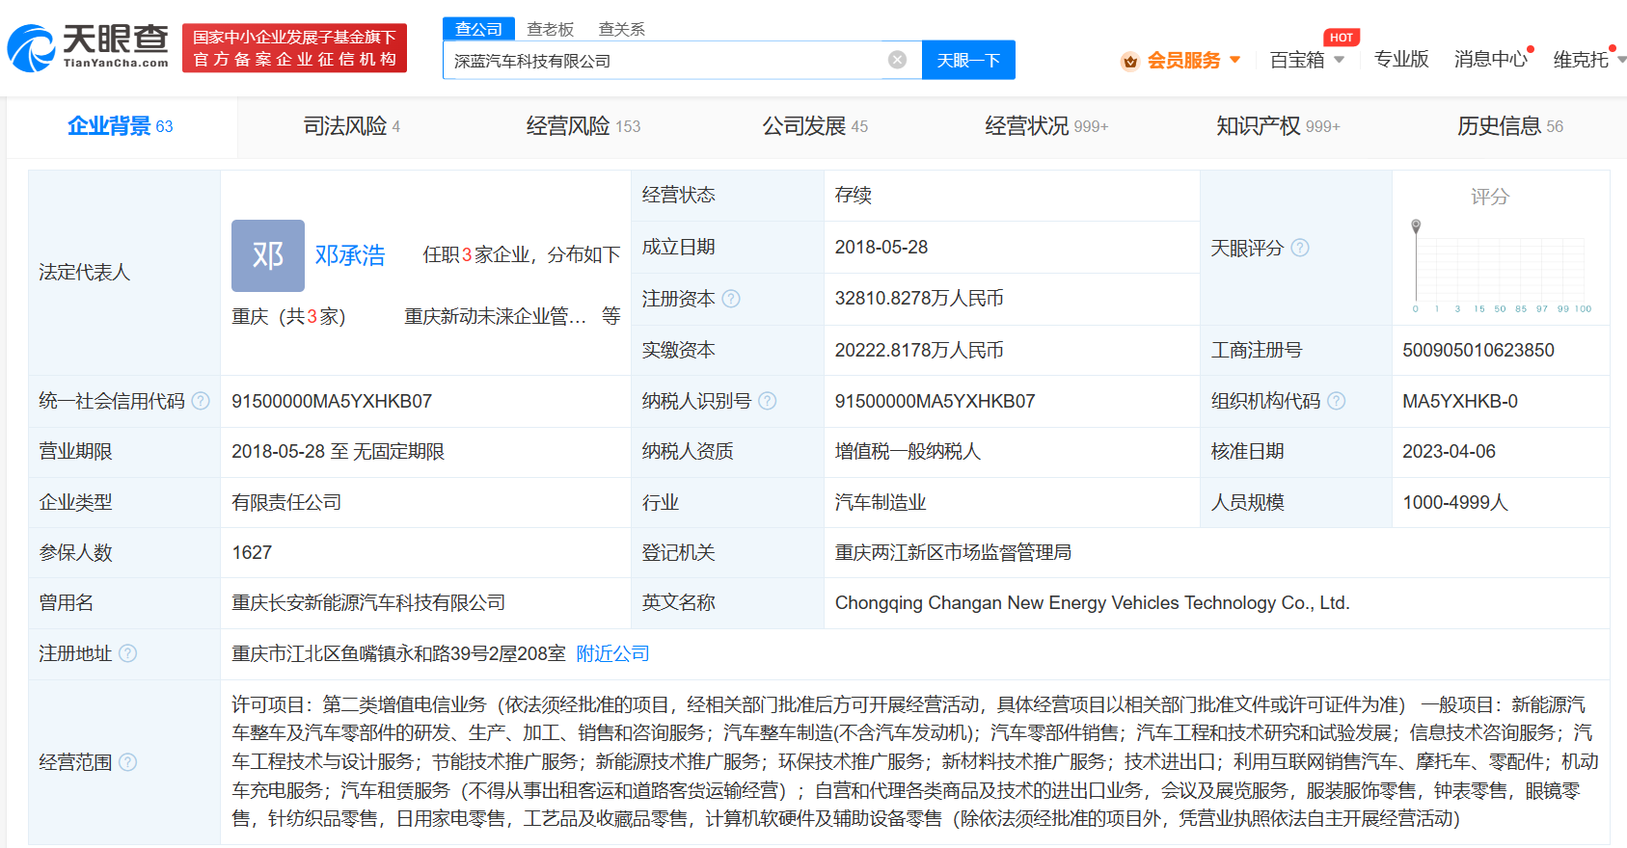Open help icon next to 注册资本
Screen dimensions: 1627x848
pos(731,299)
